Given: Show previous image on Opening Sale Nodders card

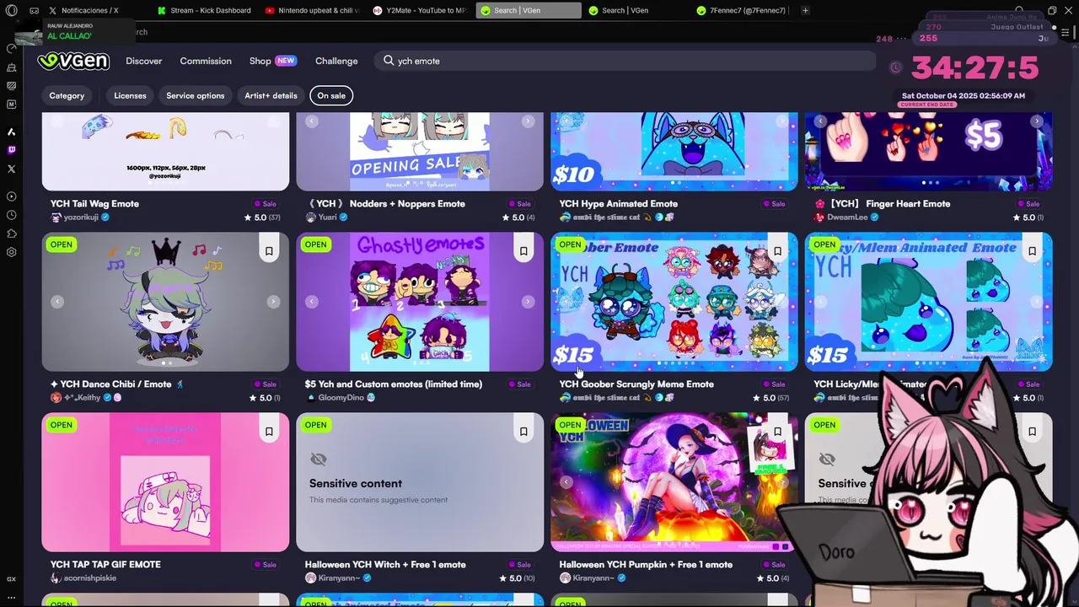Looking at the screenshot, I should point(312,121).
